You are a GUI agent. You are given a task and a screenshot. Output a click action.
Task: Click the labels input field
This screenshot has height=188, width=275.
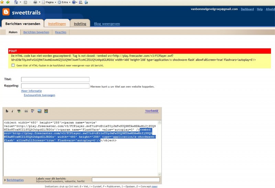[x=126, y=180]
